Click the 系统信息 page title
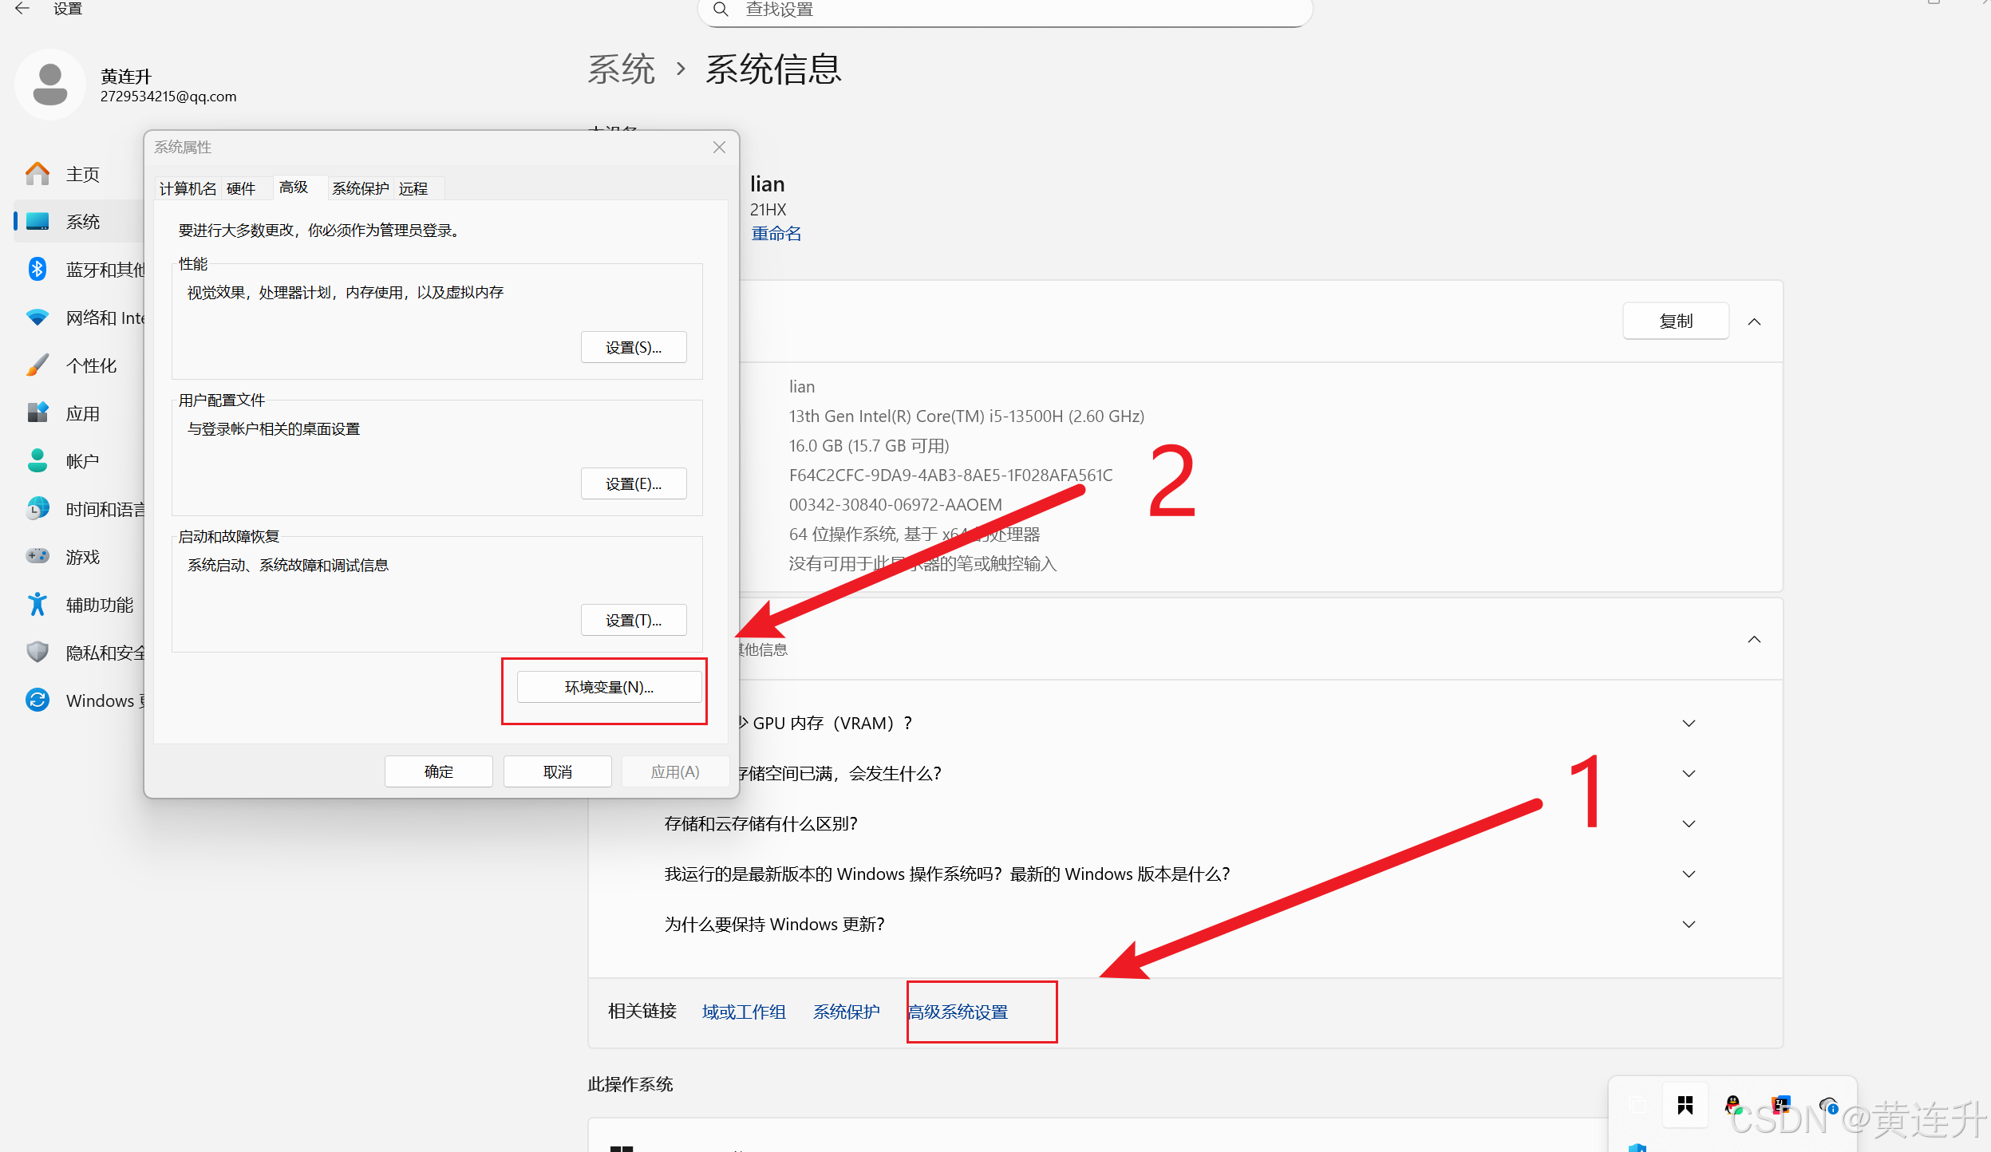Image resolution: width=1991 pixels, height=1152 pixels. click(x=773, y=69)
